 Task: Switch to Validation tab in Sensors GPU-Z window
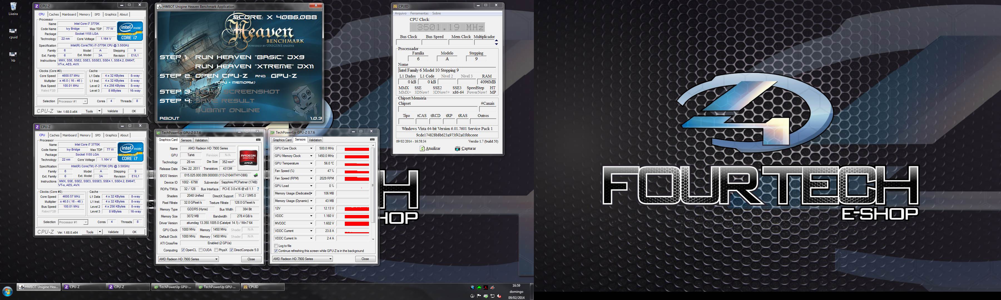(315, 140)
